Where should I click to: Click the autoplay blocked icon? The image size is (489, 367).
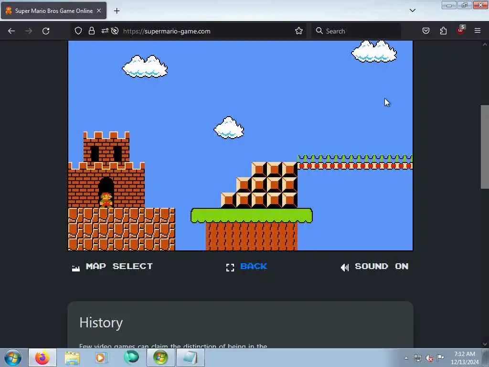click(x=115, y=31)
